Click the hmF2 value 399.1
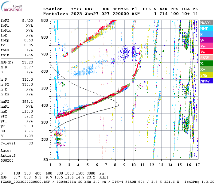This screenshot has width=215, height=184. coord(27,102)
